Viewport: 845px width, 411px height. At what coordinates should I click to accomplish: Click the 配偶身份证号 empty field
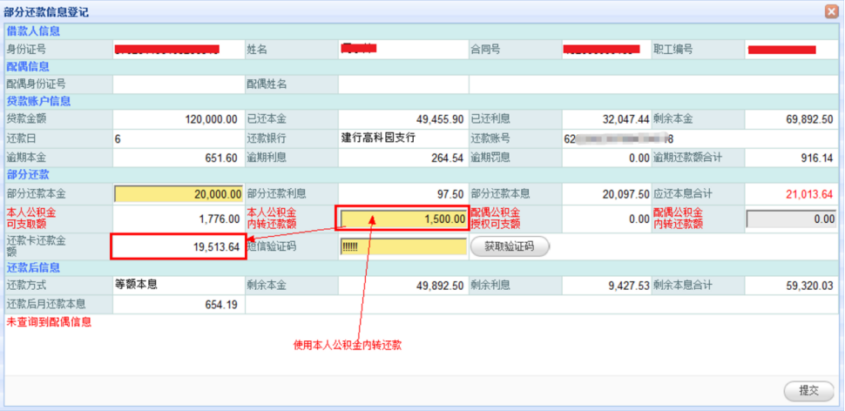coord(178,84)
